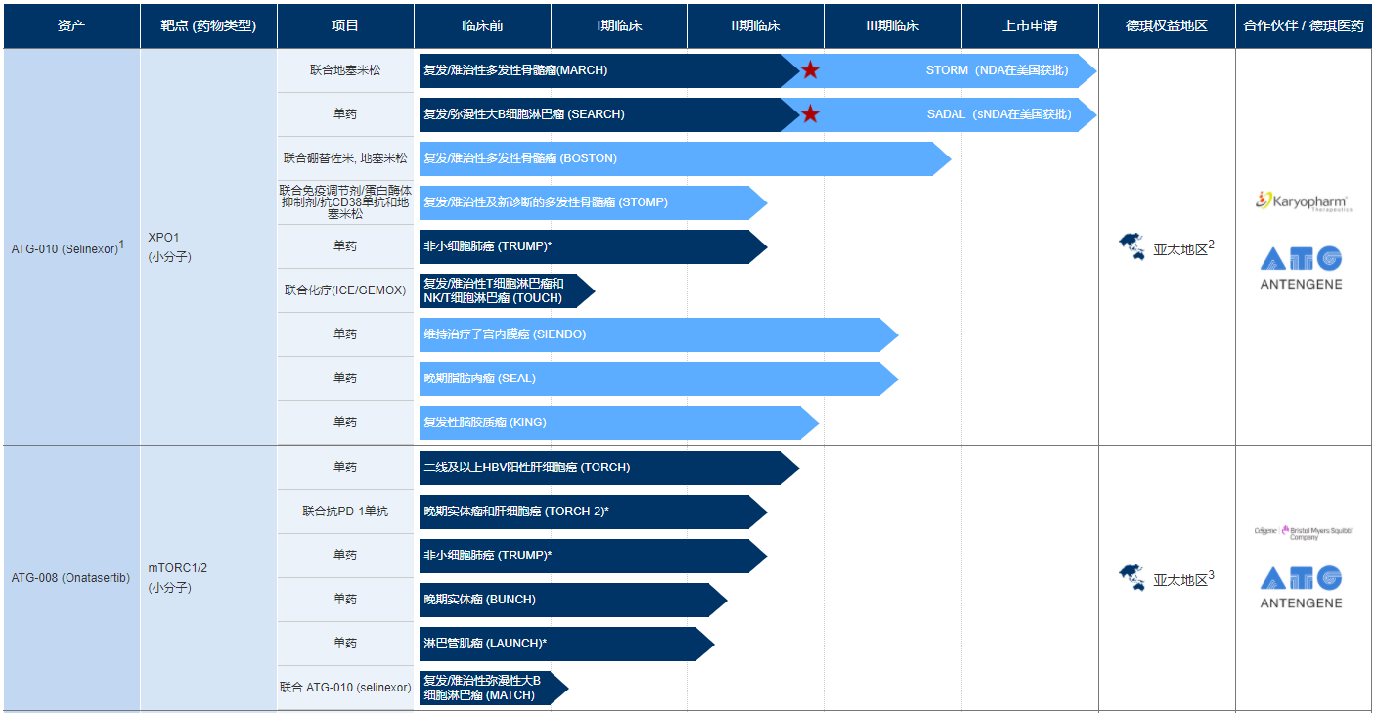This screenshot has height=713, width=1375.
Task: Select the 临床前 column header
Action: (482, 26)
